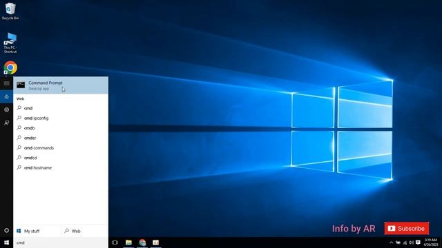This screenshot has width=442, height=248.
Task: Open the Home icon in the search sidebar
Action: pyautogui.click(x=6, y=96)
